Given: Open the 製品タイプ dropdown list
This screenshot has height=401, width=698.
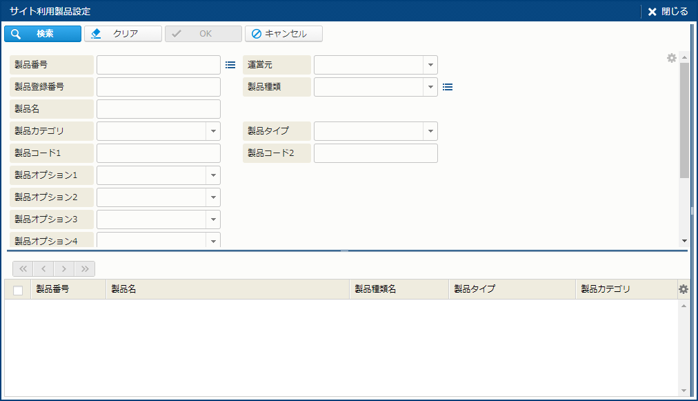Looking at the screenshot, I should tap(430, 131).
